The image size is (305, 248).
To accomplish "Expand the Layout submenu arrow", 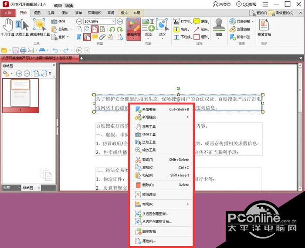I will (188, 204).
